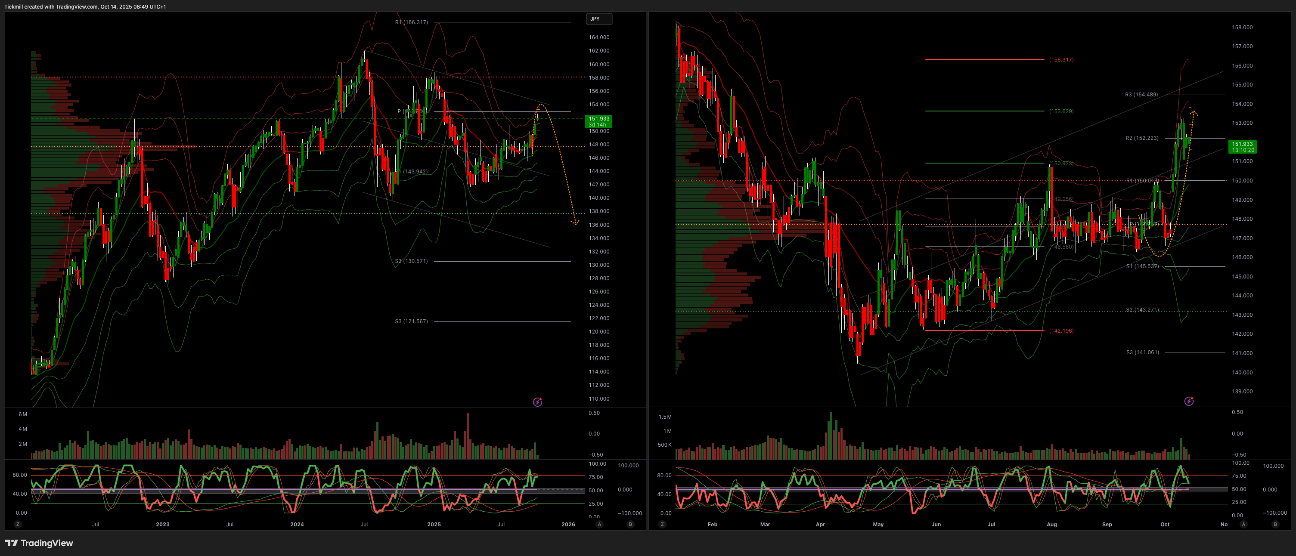Viewport: 1296px width, 556px height.
Task: Toggle the B scale button on right chart
Action: [1275, 524]
